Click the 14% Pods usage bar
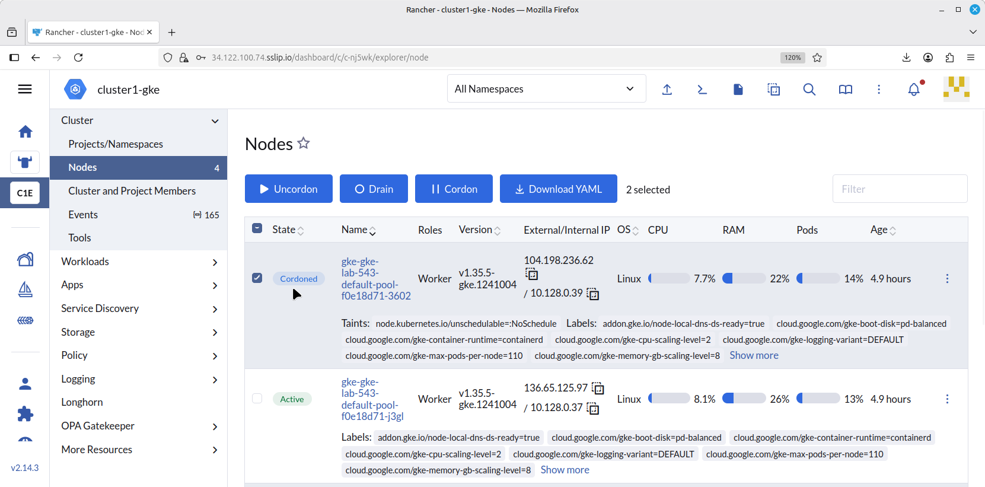The width and height of the screenshot is (985, 487). pyautogui.click(x=818, y=279)
